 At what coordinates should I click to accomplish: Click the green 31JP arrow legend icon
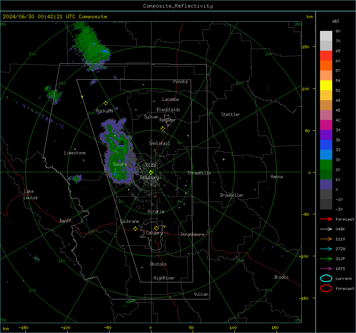pyautogui.click(x=326, y=259)
